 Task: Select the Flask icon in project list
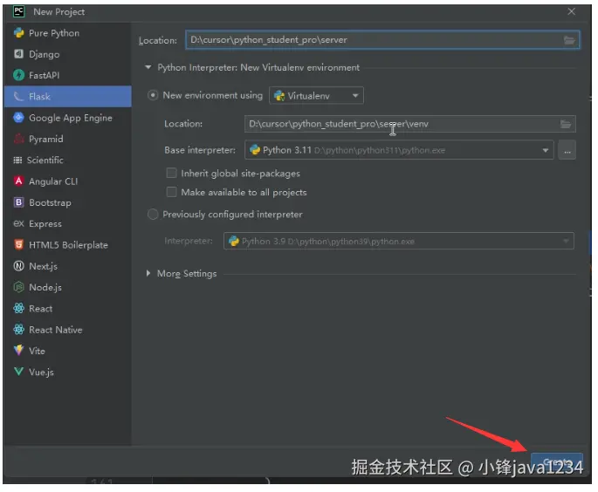[18, 97]
